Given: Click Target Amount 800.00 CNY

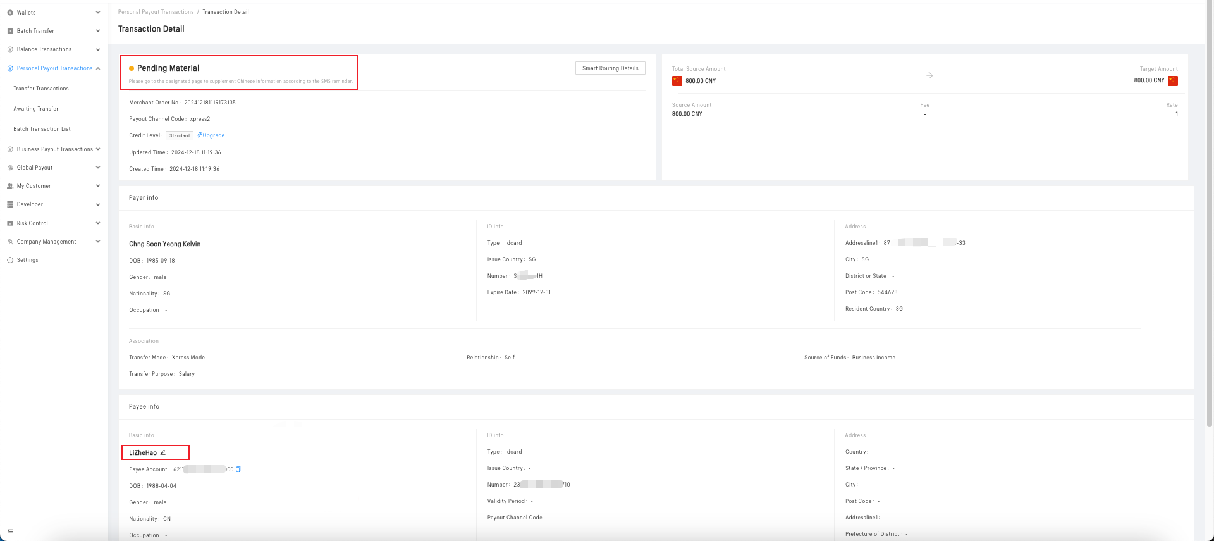Looking at the screenshot, I should [1149, 80].
